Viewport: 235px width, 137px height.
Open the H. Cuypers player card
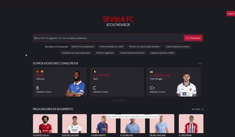coord(117,82)
